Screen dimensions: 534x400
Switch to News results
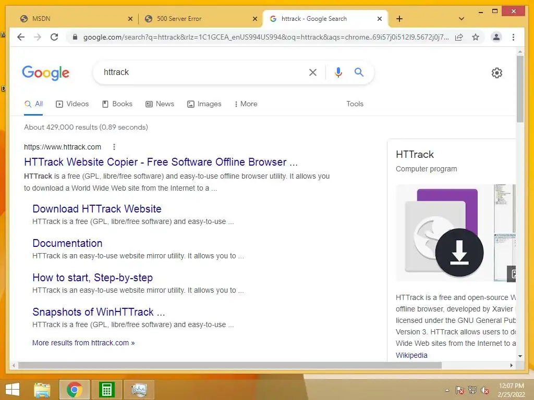coord(160,104)
